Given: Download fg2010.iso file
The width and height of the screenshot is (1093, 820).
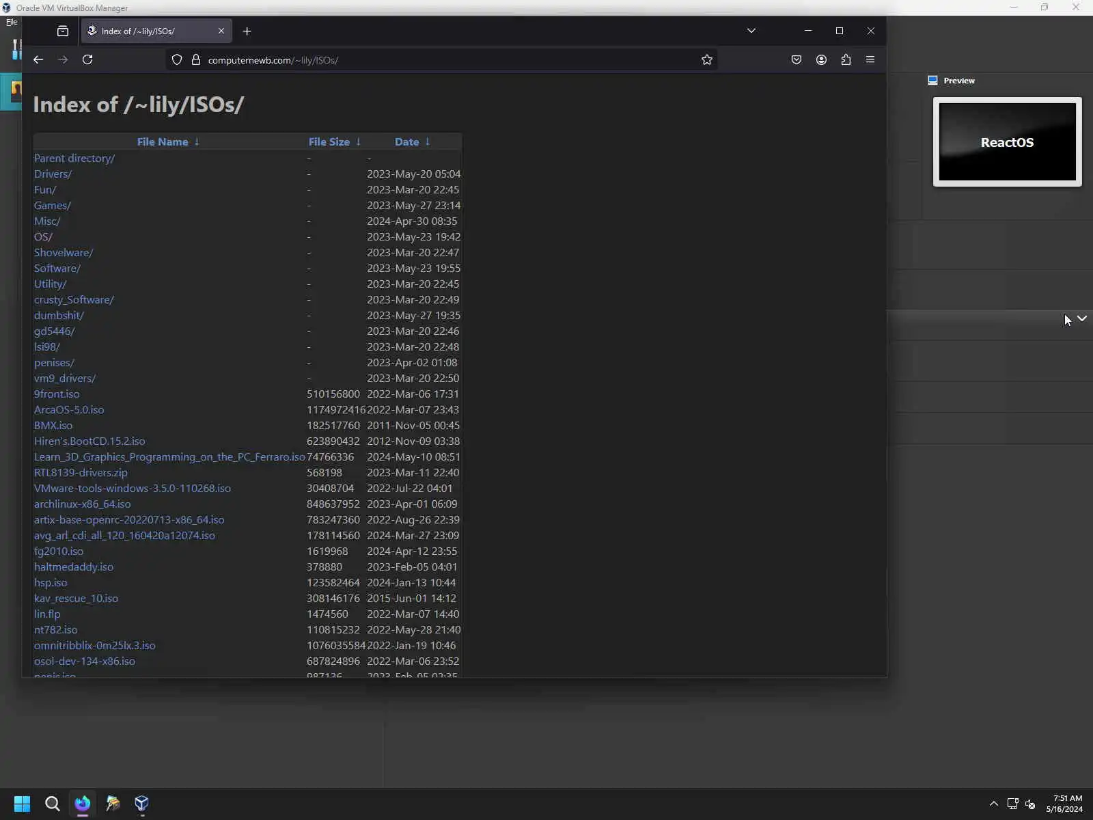Looking at the screenshot, I should tap(59, 551).
